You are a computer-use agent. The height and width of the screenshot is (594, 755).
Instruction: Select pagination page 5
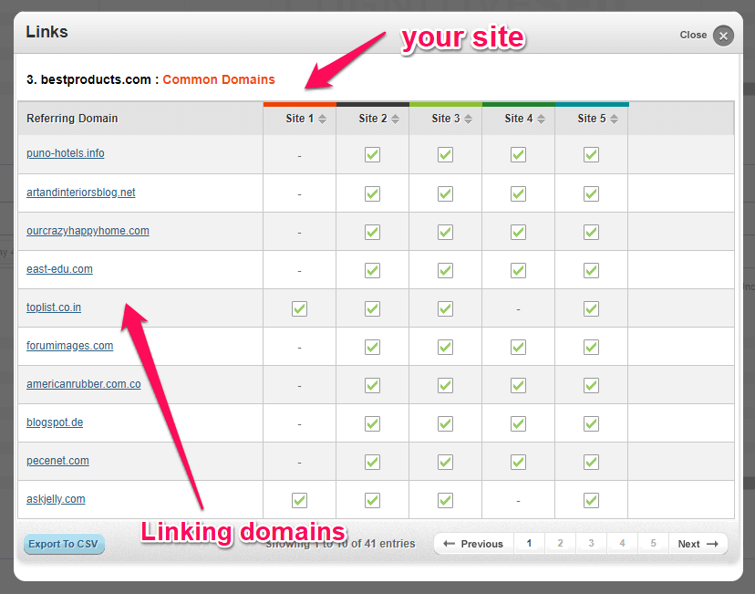coord(654,544)
